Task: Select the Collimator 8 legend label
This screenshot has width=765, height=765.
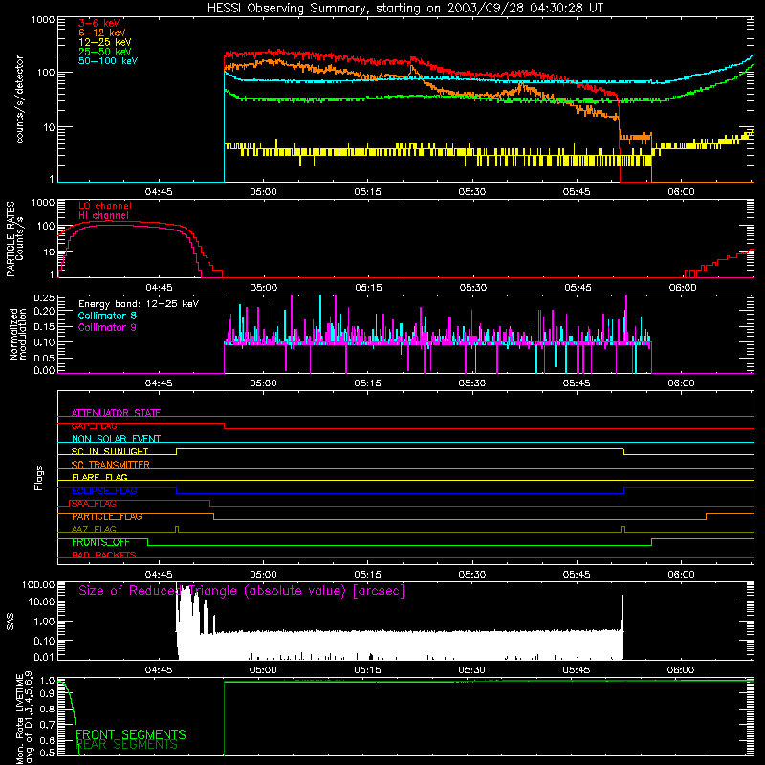Action: tap(107, 316)
